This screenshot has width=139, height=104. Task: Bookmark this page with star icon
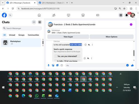(x=124, y=9)
